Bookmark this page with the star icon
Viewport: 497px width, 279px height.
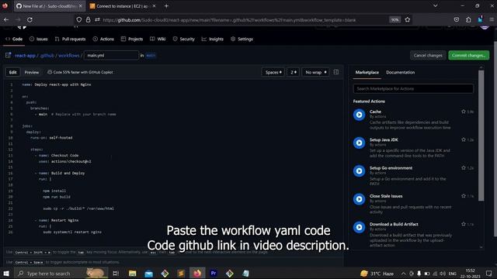pos(407,19)
